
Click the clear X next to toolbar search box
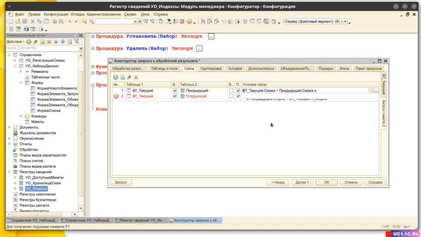(x=140, y=22)
